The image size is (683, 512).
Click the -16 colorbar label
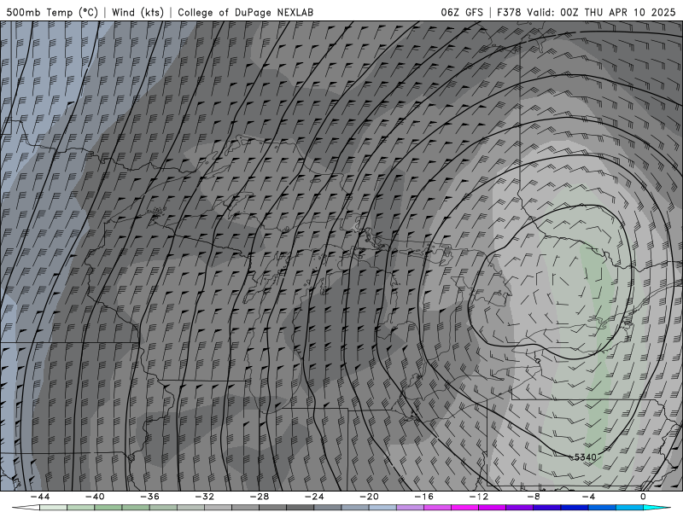pos(424,497)
